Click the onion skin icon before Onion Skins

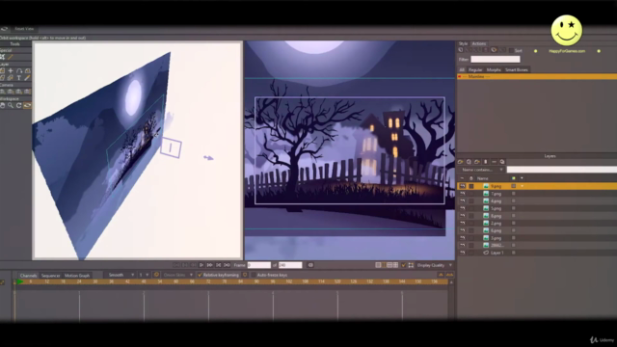click(156, 275)
